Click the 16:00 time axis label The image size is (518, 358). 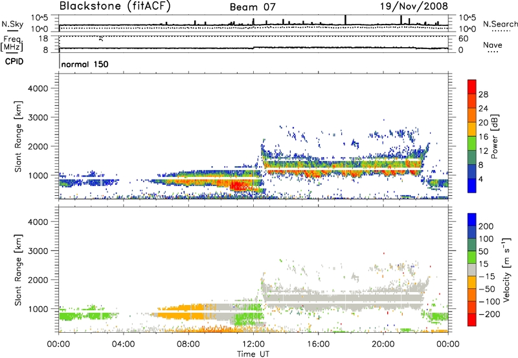tap(318, 344)
